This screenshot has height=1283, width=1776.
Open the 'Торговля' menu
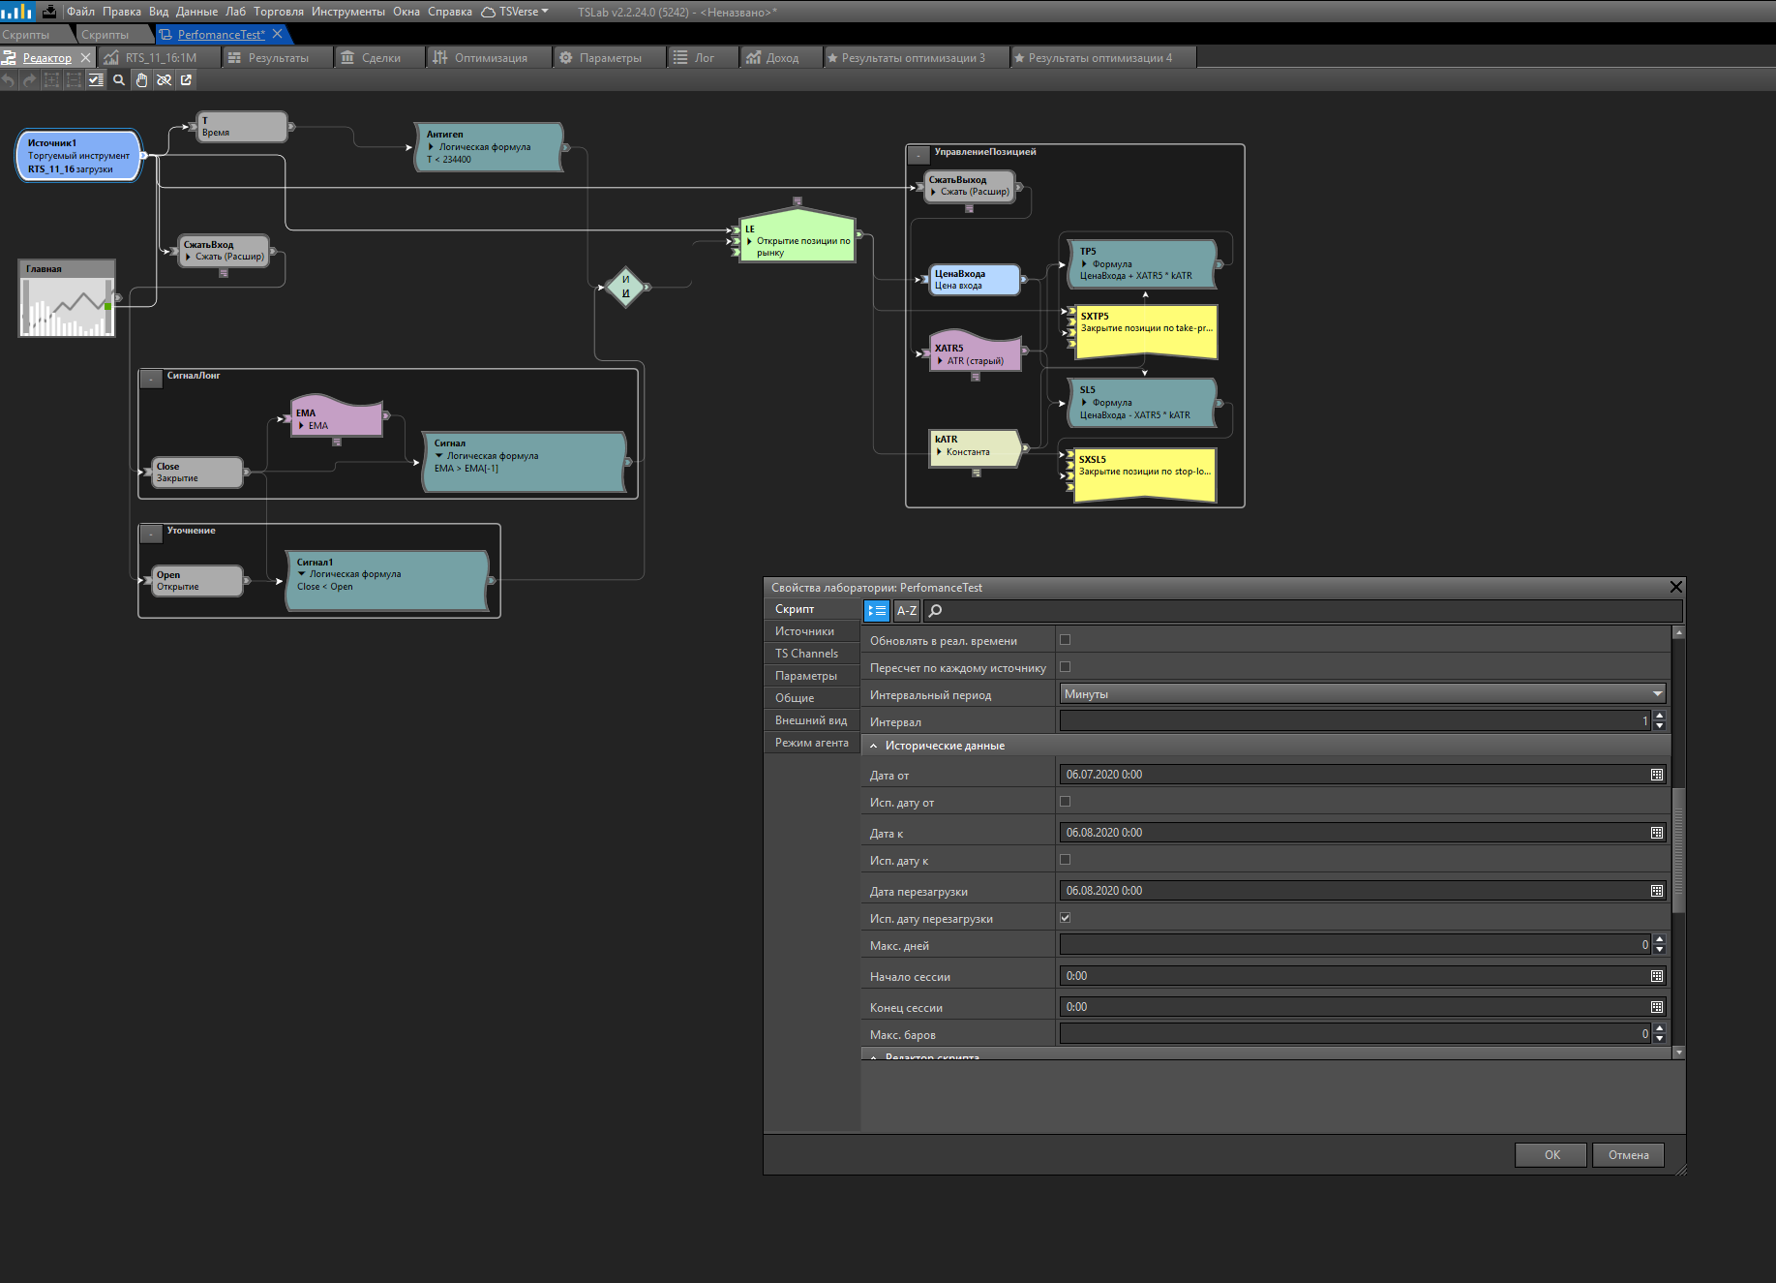coord(279,12)
